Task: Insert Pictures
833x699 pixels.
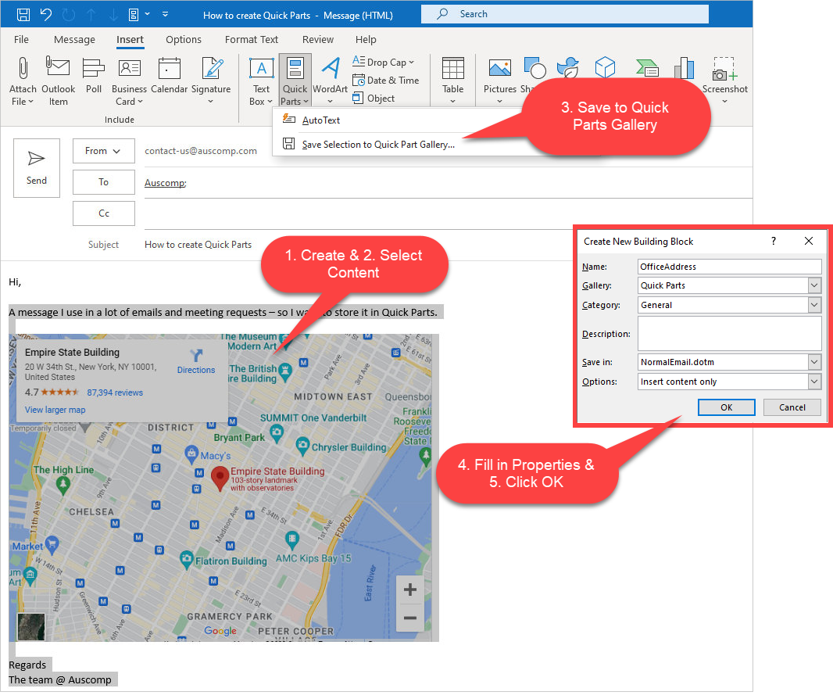Action: pos(500,81)
